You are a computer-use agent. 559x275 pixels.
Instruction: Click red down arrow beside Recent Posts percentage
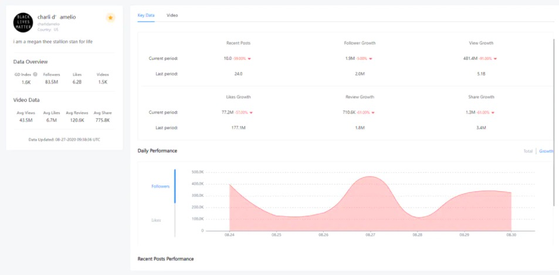(249, 59)
